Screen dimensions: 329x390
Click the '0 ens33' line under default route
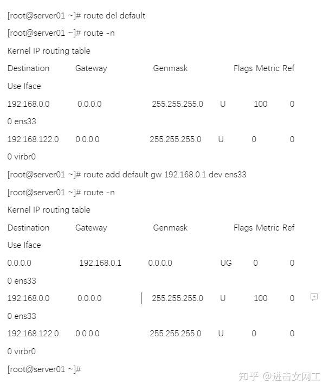click(x=22, y=281)
